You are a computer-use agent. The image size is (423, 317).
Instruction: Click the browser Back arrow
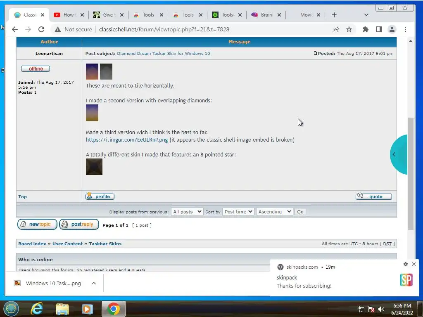[15, 29]
